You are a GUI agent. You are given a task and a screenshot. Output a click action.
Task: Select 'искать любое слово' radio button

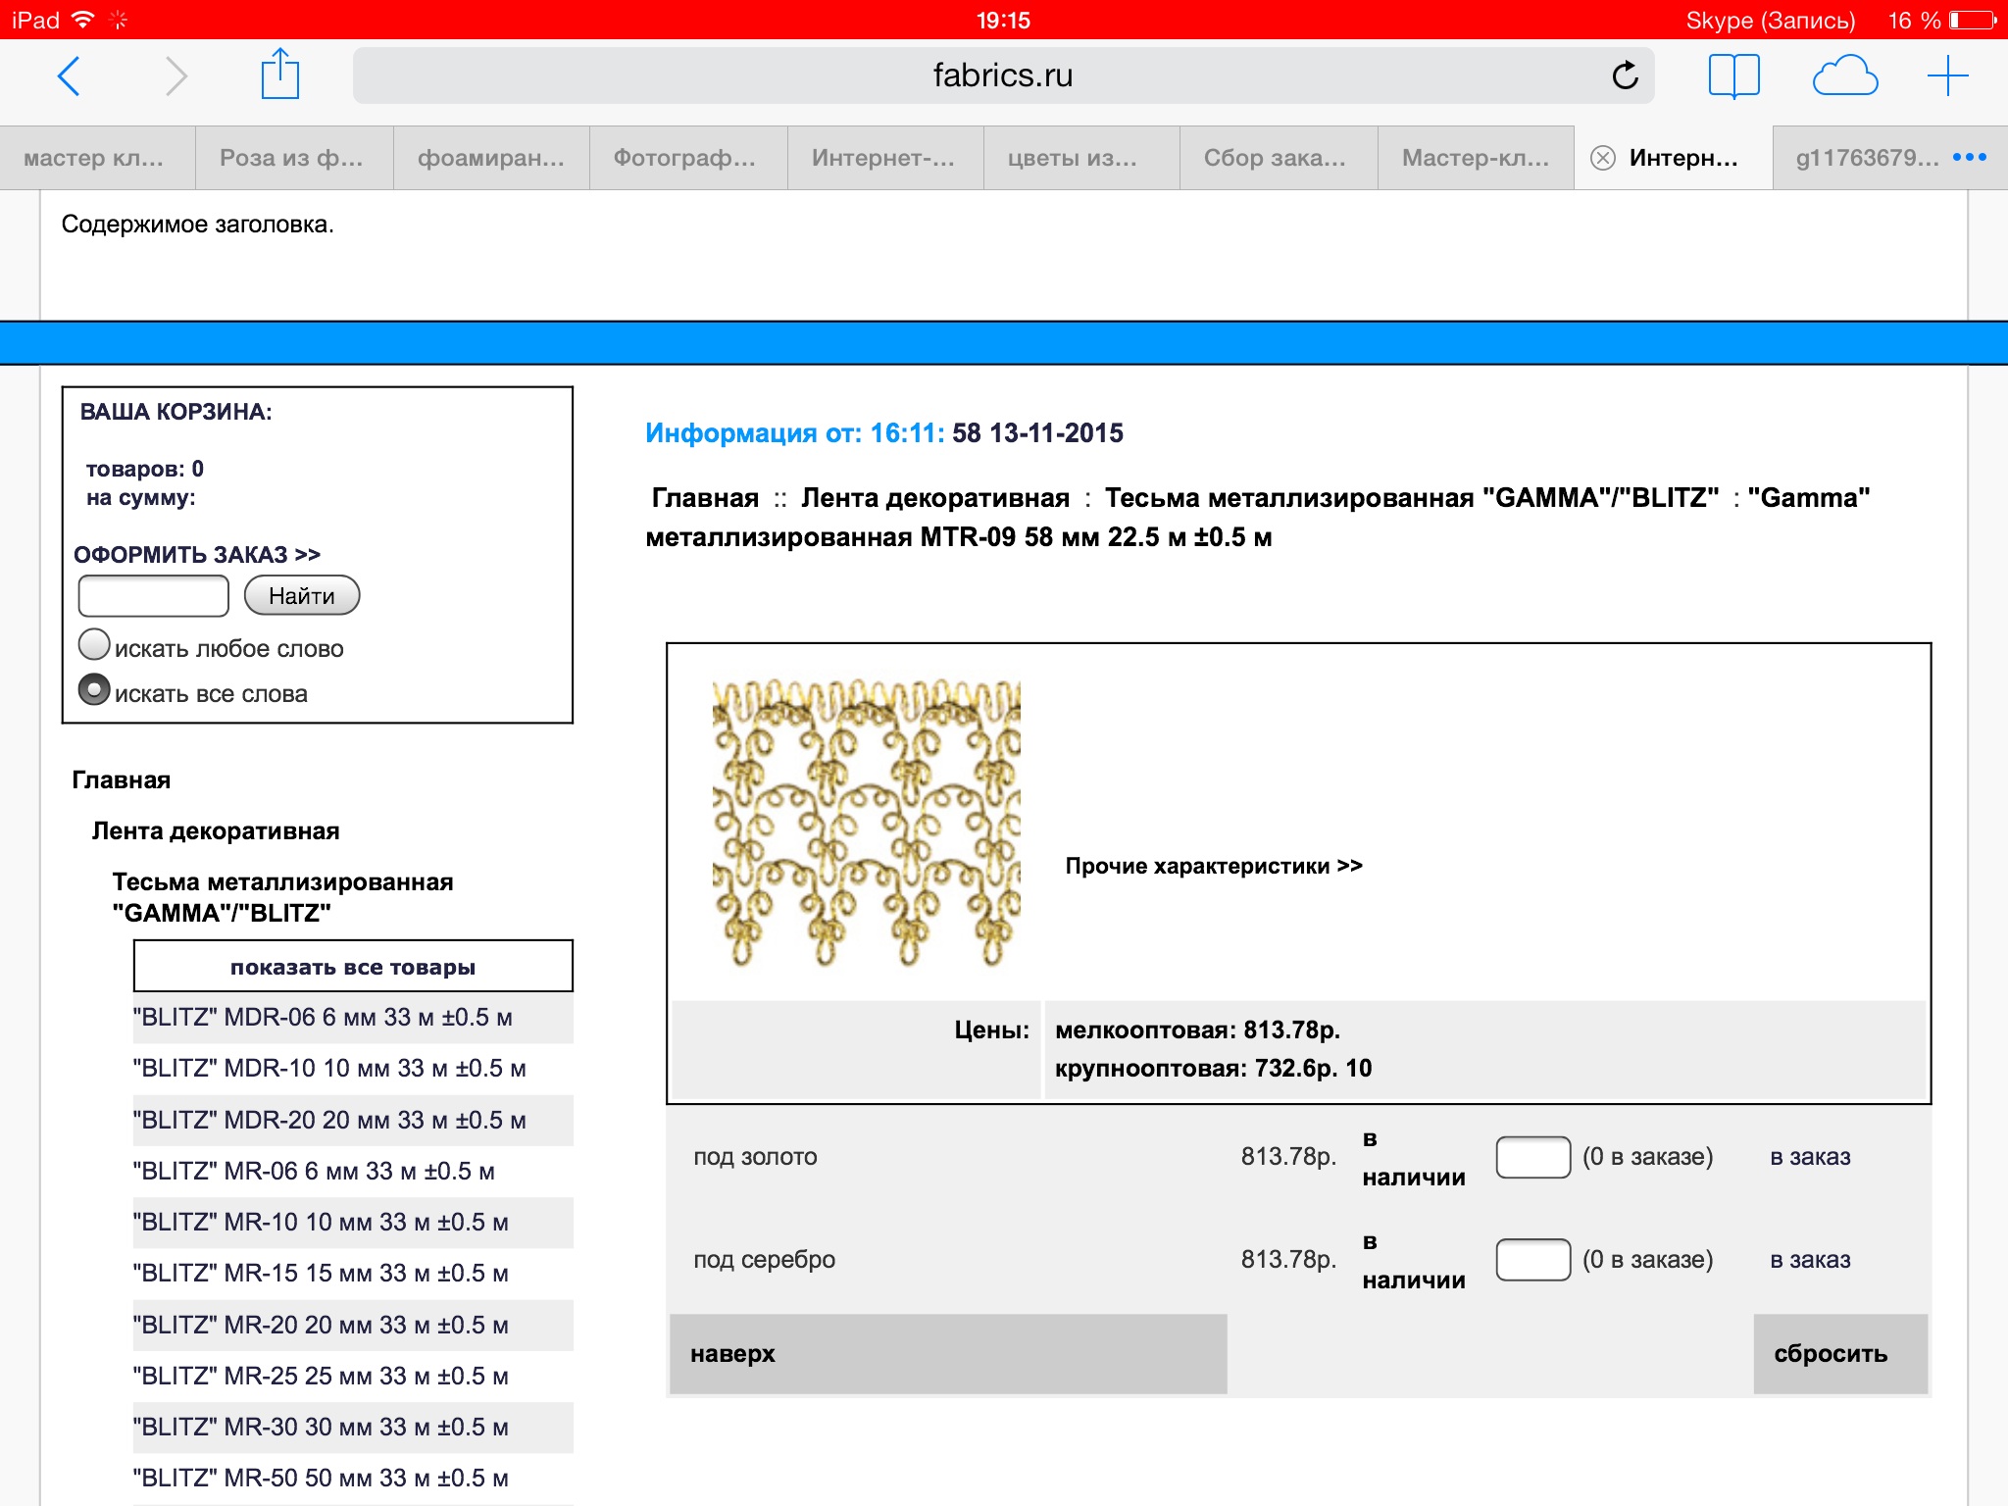[x=94, y=645]
